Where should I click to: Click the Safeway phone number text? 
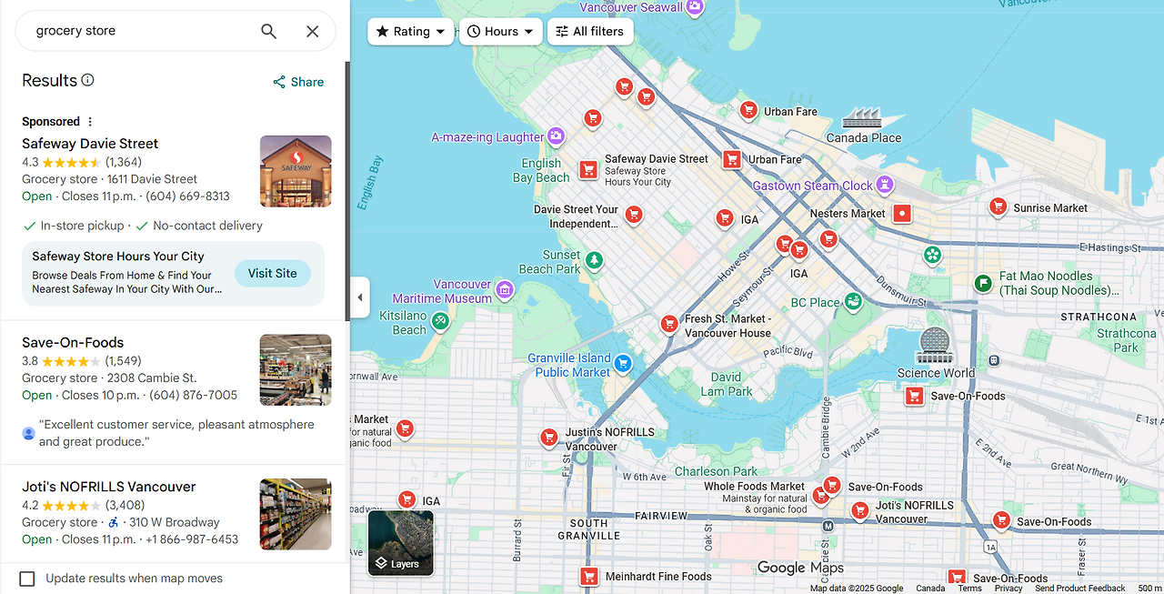[x=187, y=196]
